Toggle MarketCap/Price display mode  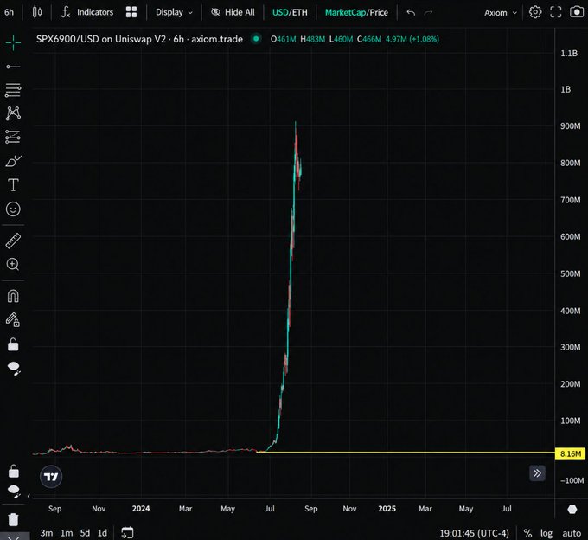pyautogui.click(x=356, y=12)
